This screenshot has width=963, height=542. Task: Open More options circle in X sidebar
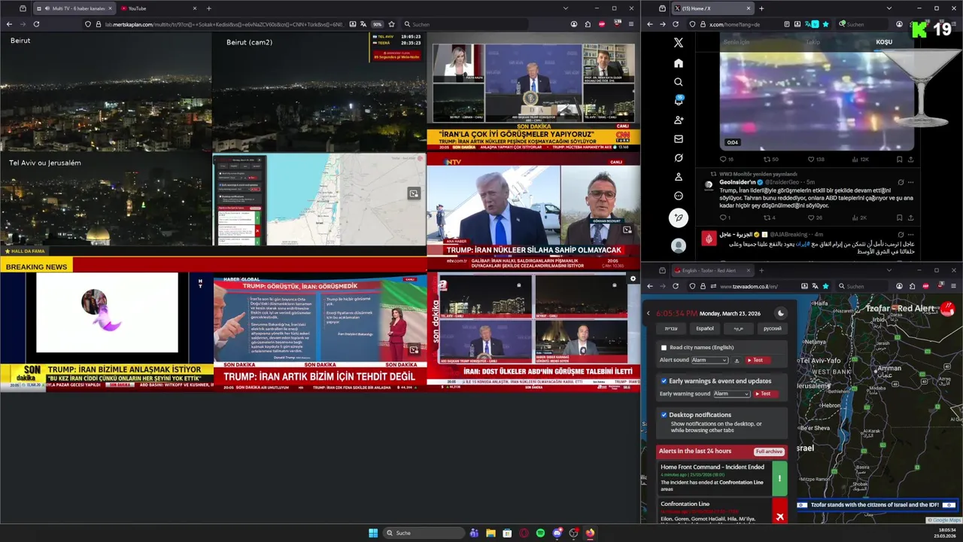tap(678, 196)
